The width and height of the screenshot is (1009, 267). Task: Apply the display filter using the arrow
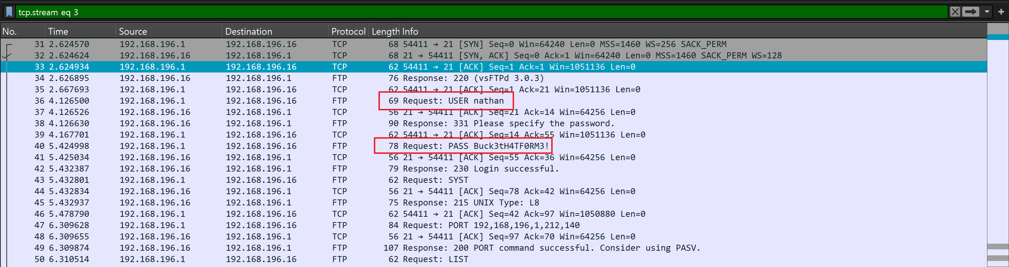click(971, 12)
